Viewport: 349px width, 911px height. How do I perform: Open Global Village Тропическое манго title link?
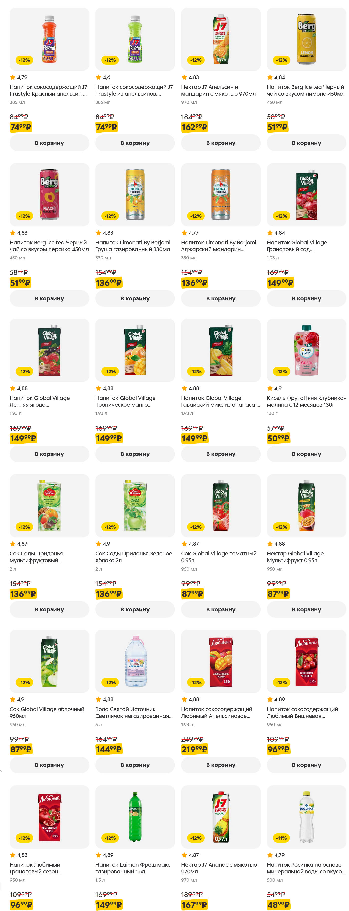[x=125, y=401]
